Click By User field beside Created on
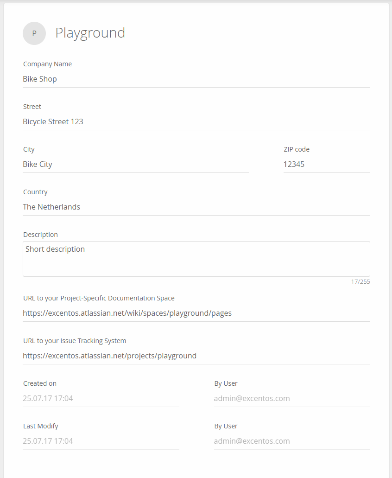Image resolution: width=392 pixels, height=478 pixels. click(x=292, y=399)
